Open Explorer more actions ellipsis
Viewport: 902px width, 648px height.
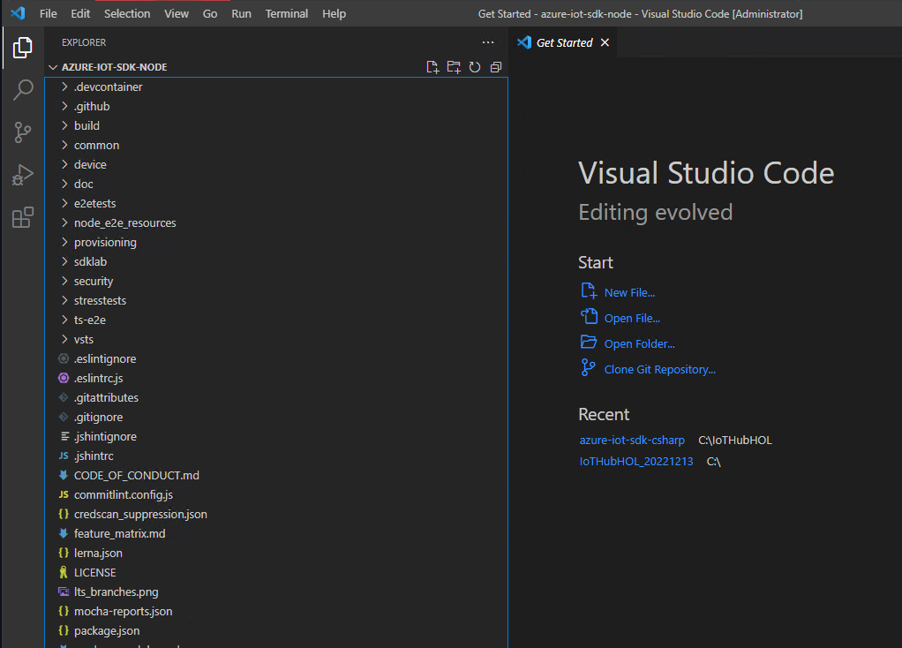(488, 42)
